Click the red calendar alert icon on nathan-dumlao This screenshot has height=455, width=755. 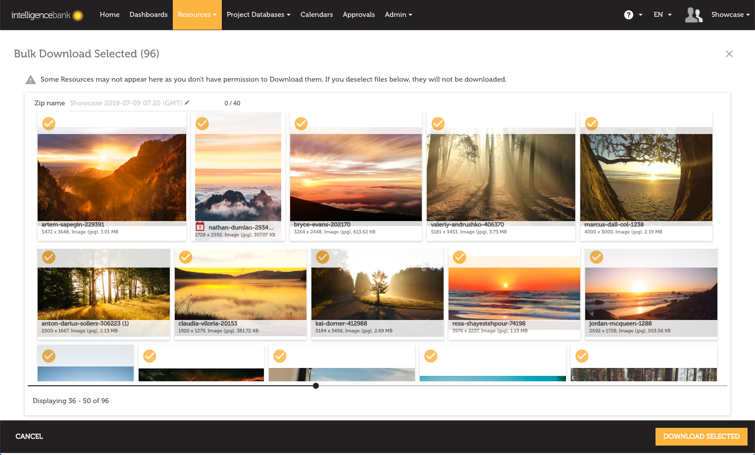pos(200,227)
